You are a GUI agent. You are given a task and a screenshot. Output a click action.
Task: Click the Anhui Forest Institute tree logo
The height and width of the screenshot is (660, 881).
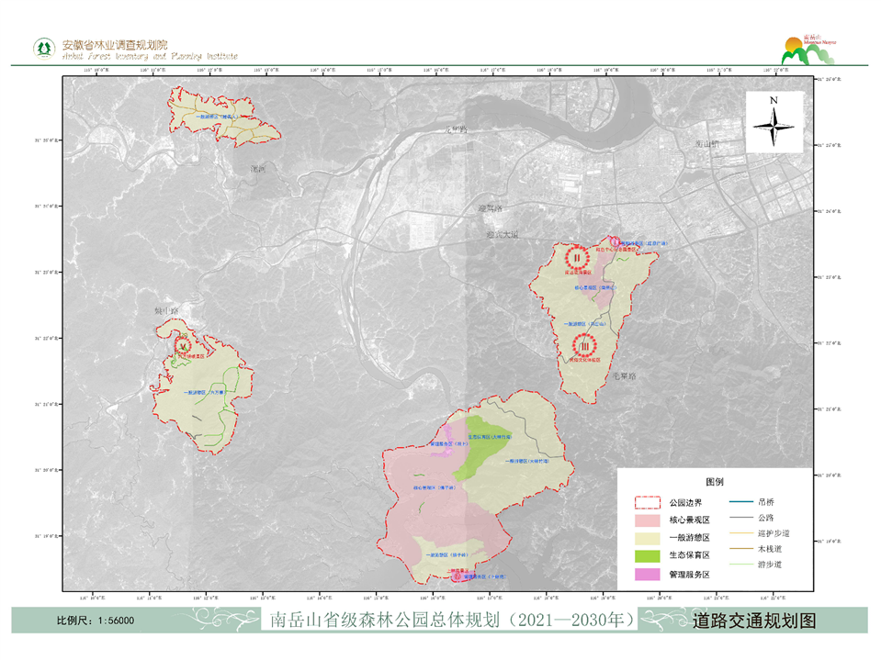pyautogui.click(x=42, y=48)
